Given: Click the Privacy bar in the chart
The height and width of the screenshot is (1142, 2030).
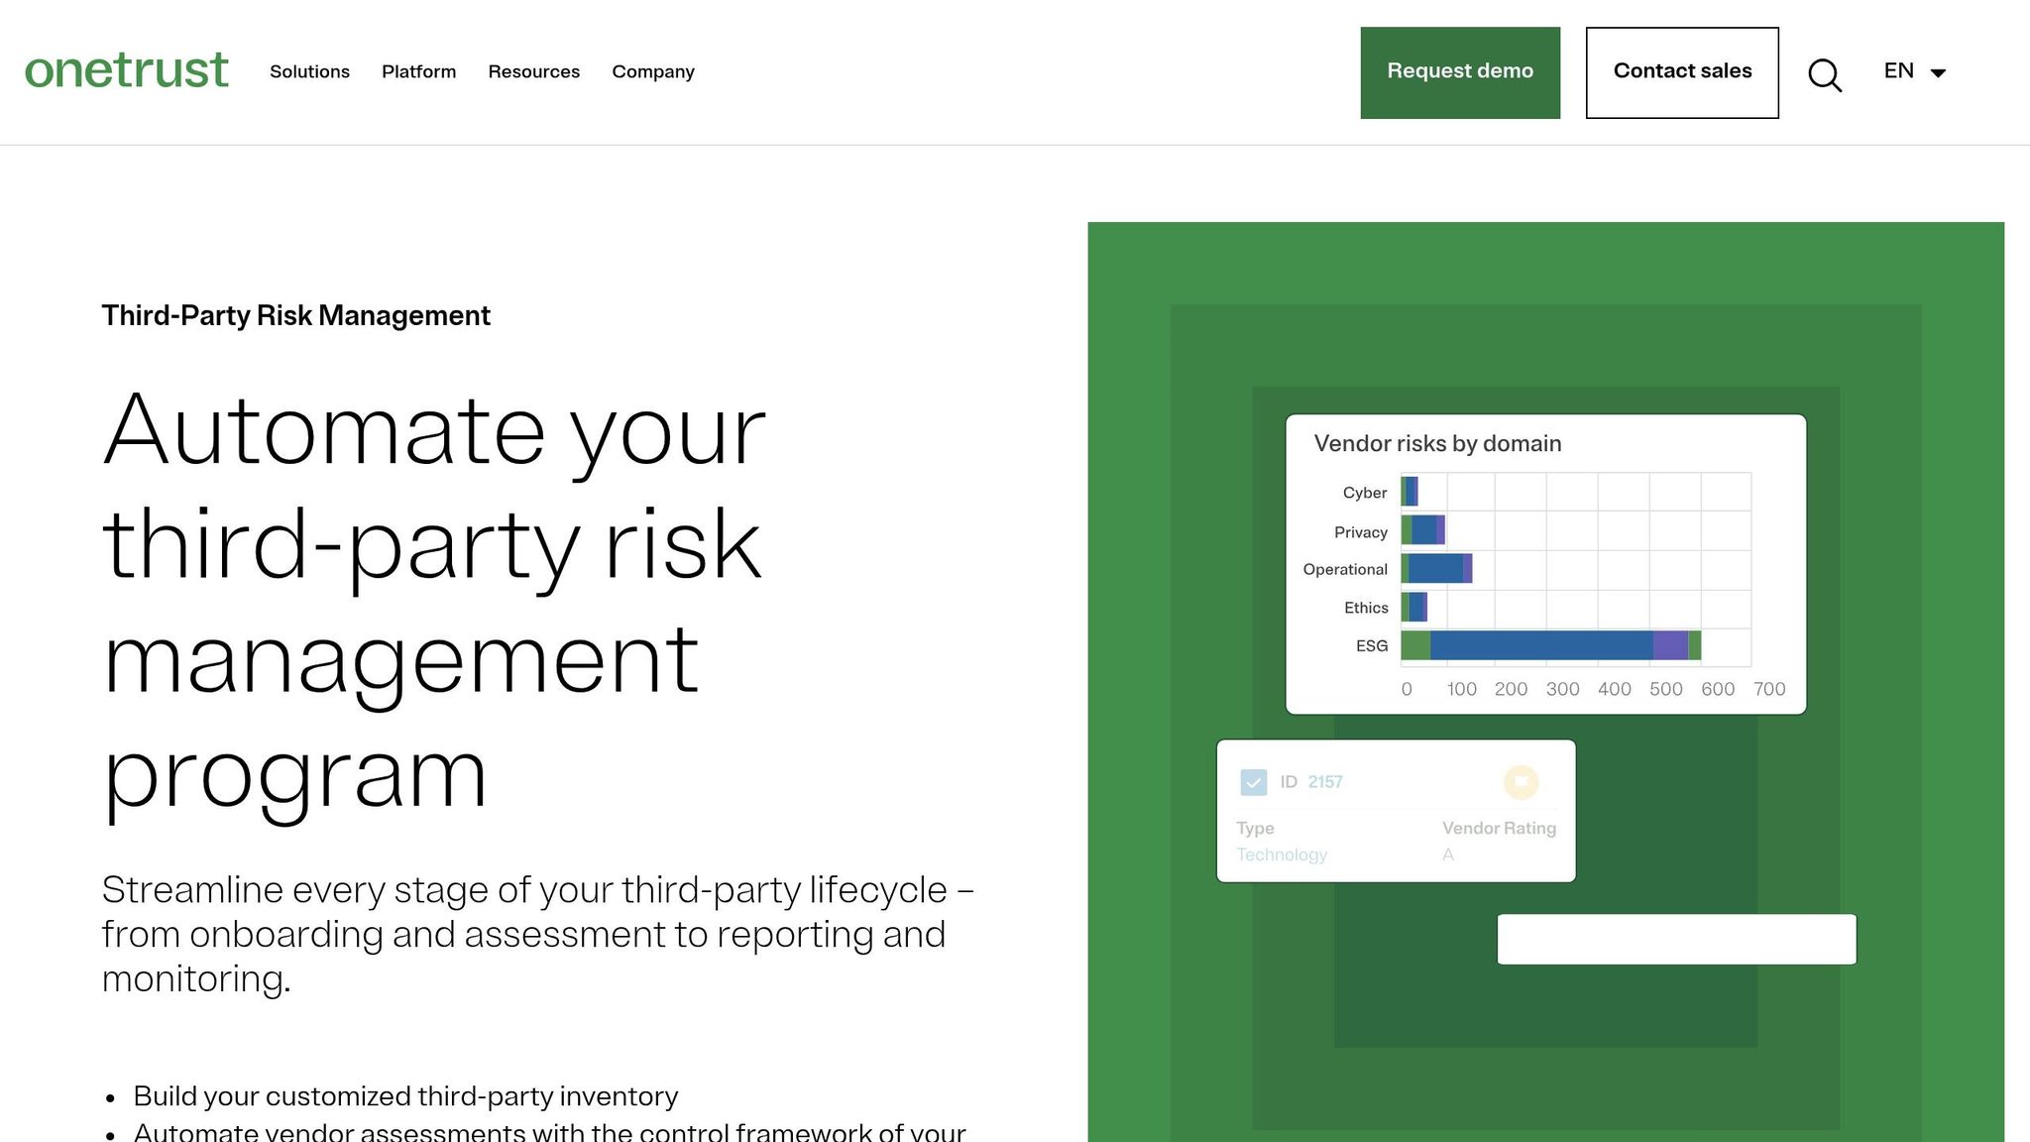Looking at the screenshot, I should tap(1422, 530).
